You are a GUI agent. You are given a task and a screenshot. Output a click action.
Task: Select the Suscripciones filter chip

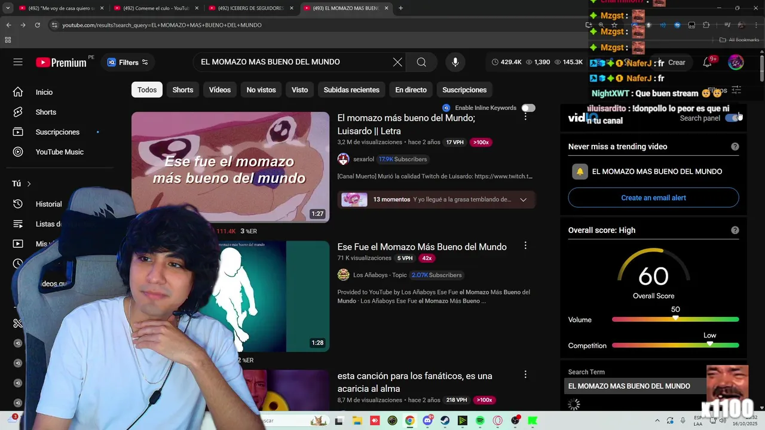[464, 90]
